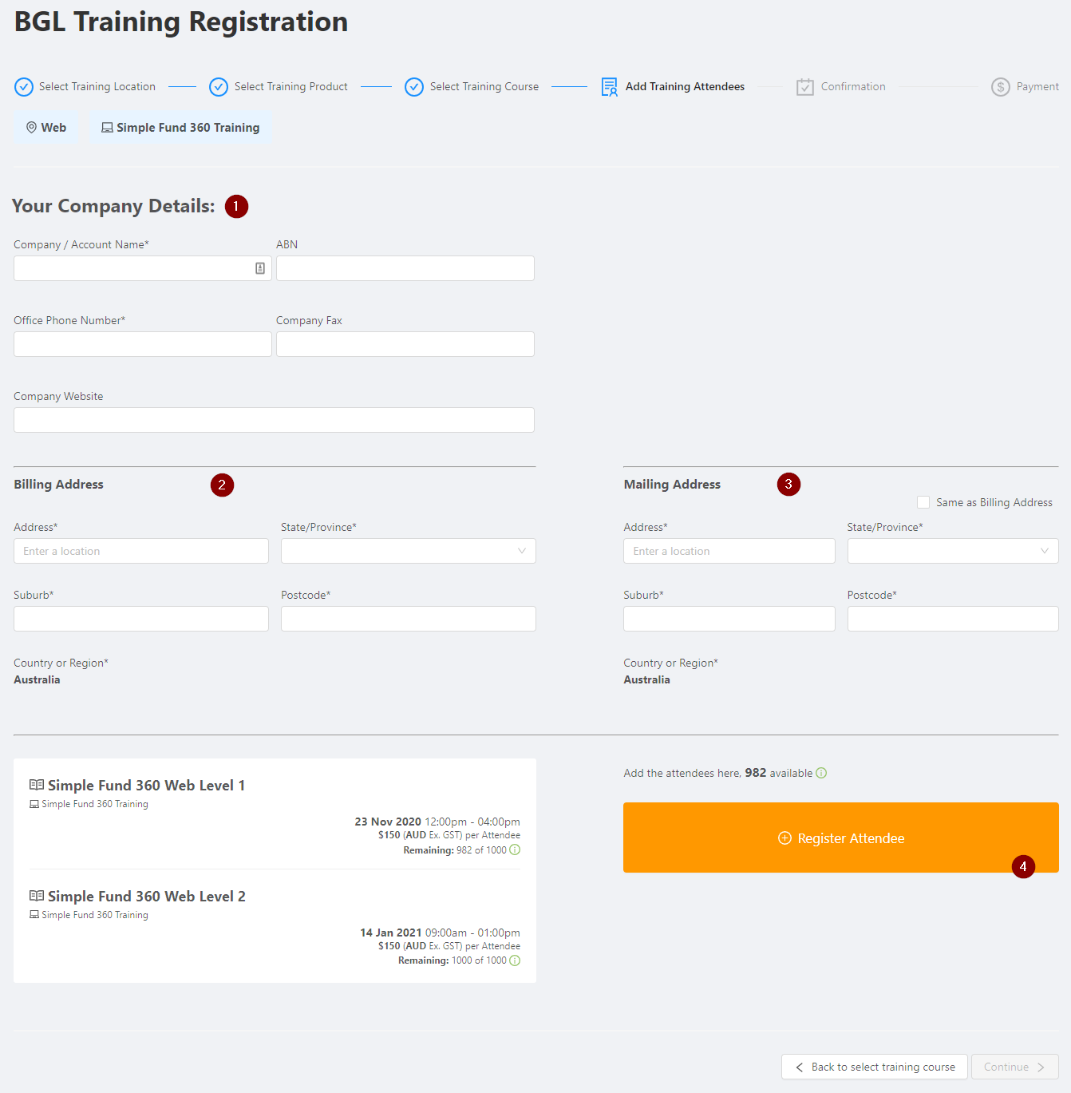
Task: Click the laptop icon under Web Level 1 course
Action: click(34, 804)
